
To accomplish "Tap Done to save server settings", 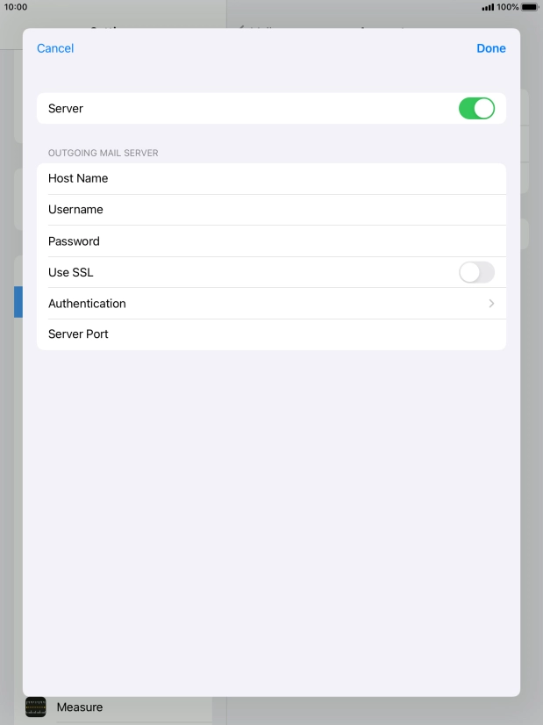I will click(490, 48).
